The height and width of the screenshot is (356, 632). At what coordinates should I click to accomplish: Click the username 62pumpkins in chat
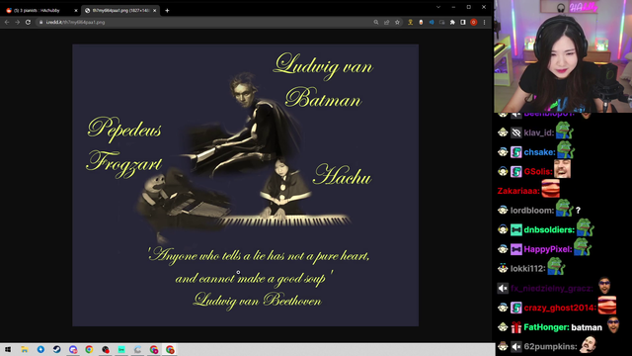pos(550,347)
